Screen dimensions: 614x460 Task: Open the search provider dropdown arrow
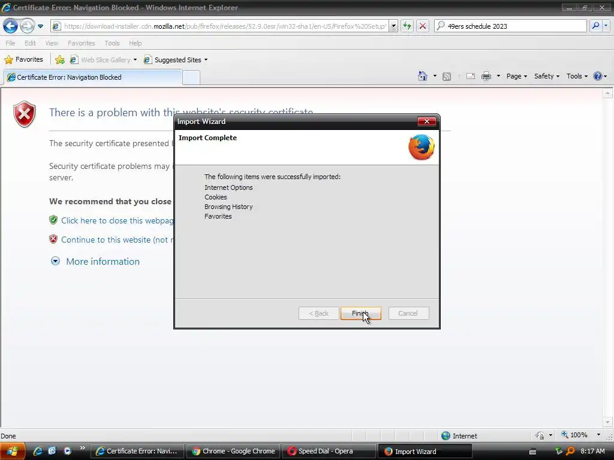606,26
